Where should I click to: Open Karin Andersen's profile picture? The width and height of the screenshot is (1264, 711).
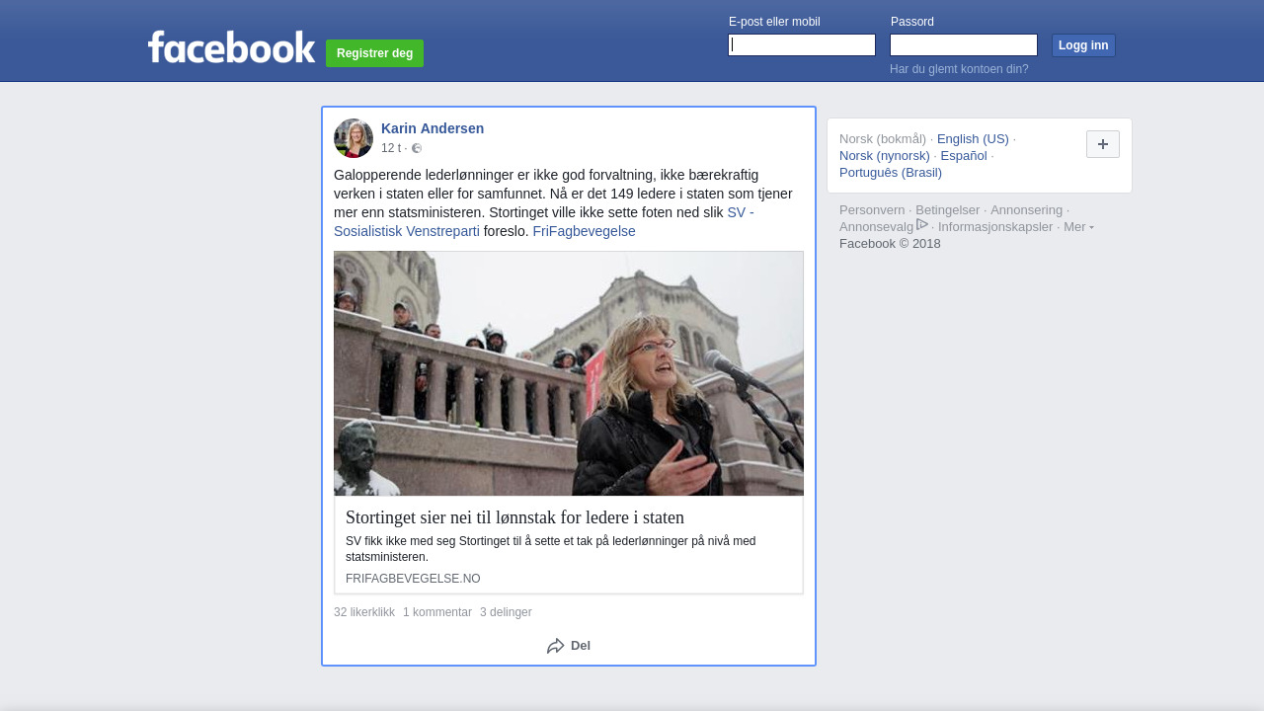point(354,138)
